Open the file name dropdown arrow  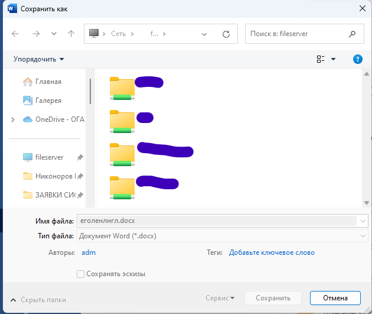click(x=363, y=221)
